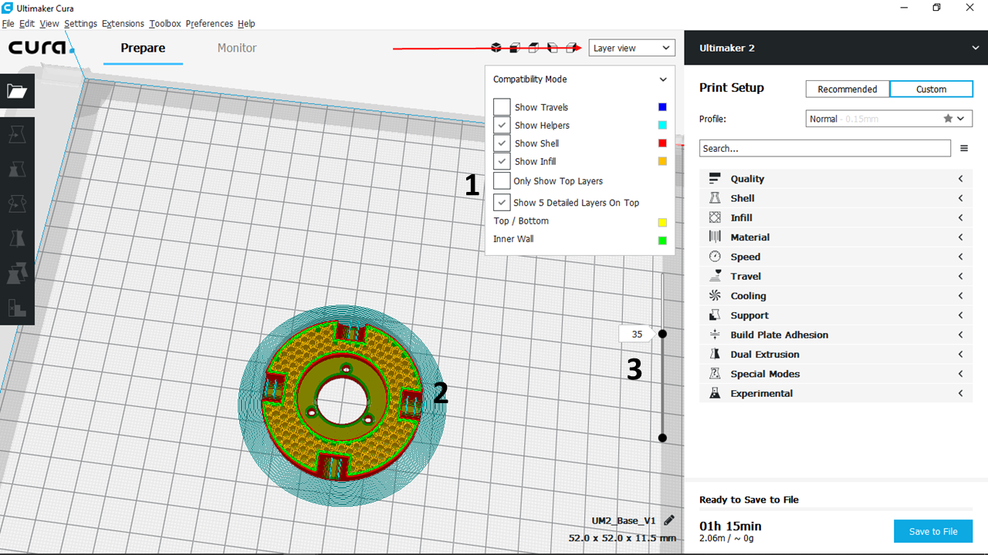Click the layer number field showing 35
Image resolution: width=988 pixels, height=555 pixels.
point(636,334)
